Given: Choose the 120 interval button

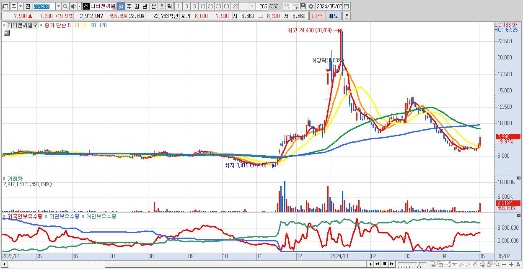Looking at the screenshot, I should [234, 6].
